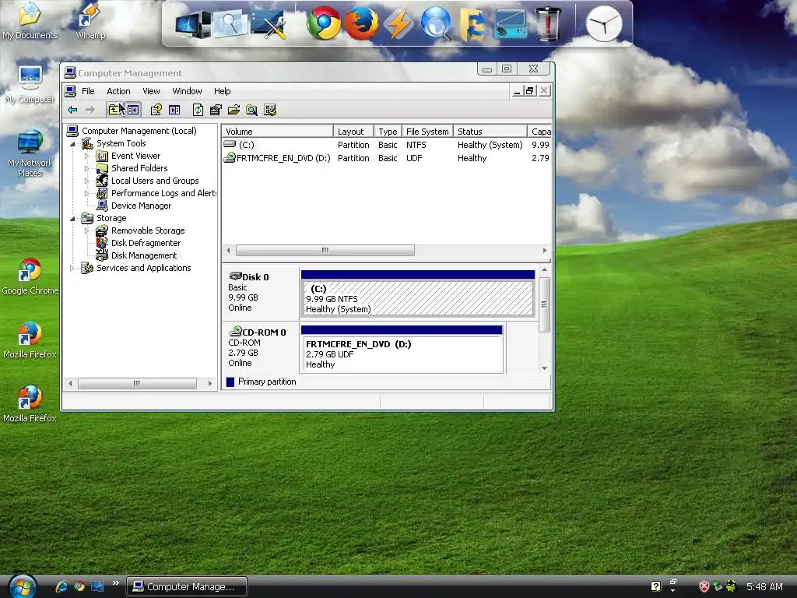The width and height of the screenshot is (797, 598).
Task: Open Google Chrome desktop shortcut
Action: coord(30,276)
